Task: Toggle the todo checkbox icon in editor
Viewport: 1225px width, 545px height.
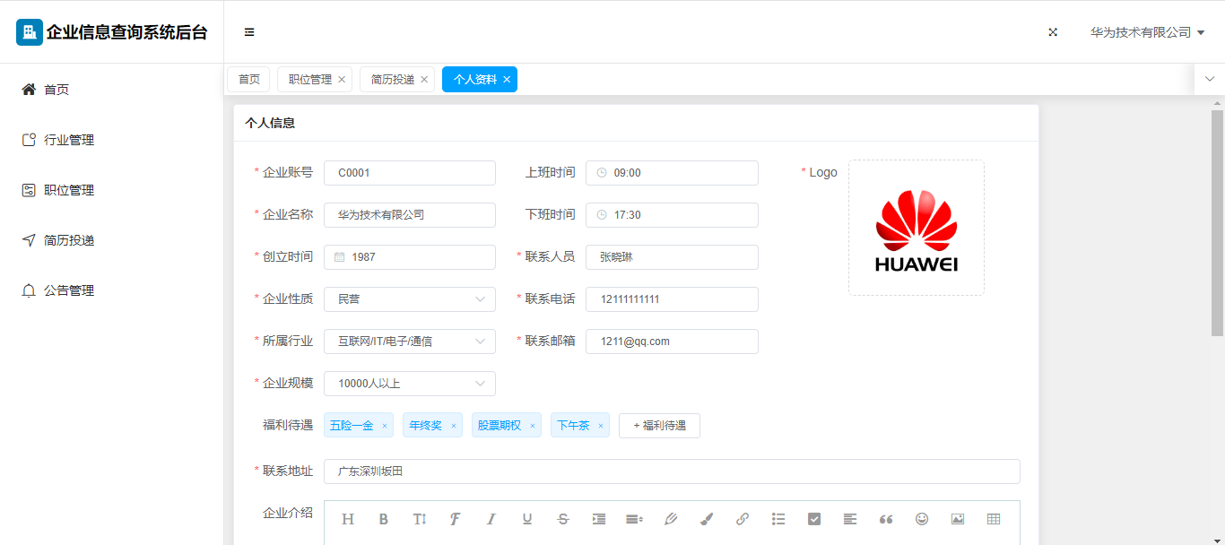Action: click(x=814, y=519)
